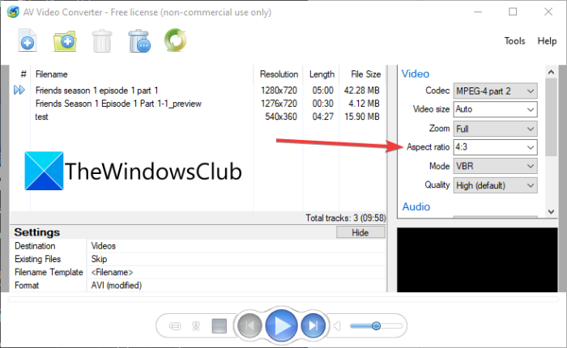Go to the previous track
This screenshot has width=567, height=348.
(249, 325)
